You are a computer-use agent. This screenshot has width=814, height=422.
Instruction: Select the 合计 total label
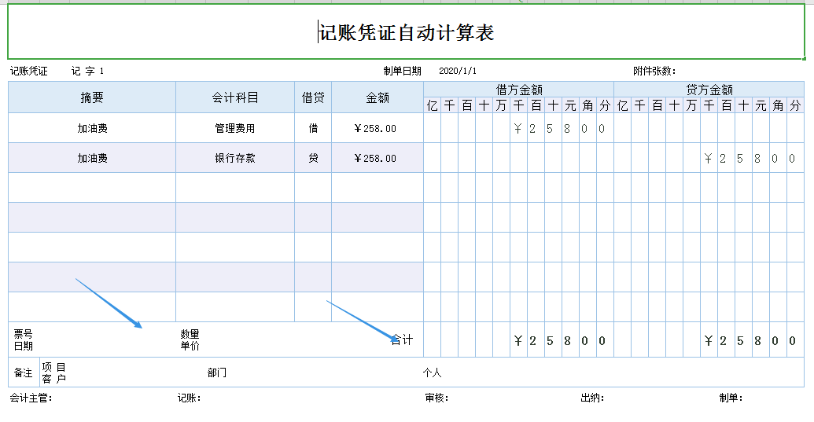click(403, 340)
